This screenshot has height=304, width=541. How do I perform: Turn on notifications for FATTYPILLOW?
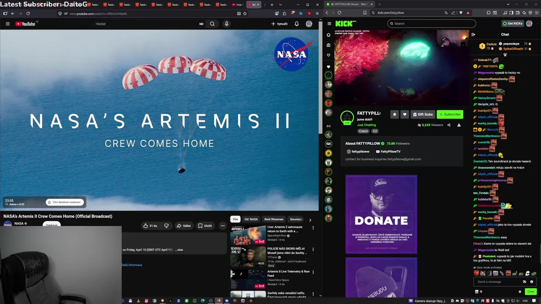click(x=394, y=114)
